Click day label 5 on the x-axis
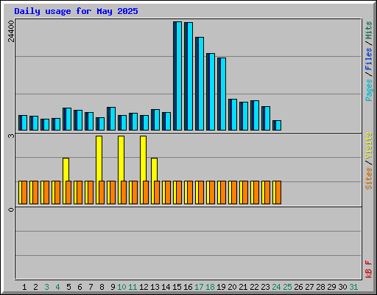This screenshot has height=295, width=377. [x=68, y=287]
